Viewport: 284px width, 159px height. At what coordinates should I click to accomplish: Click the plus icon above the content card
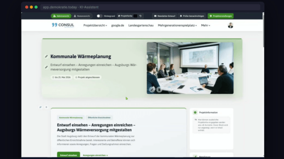click(46, 107)
